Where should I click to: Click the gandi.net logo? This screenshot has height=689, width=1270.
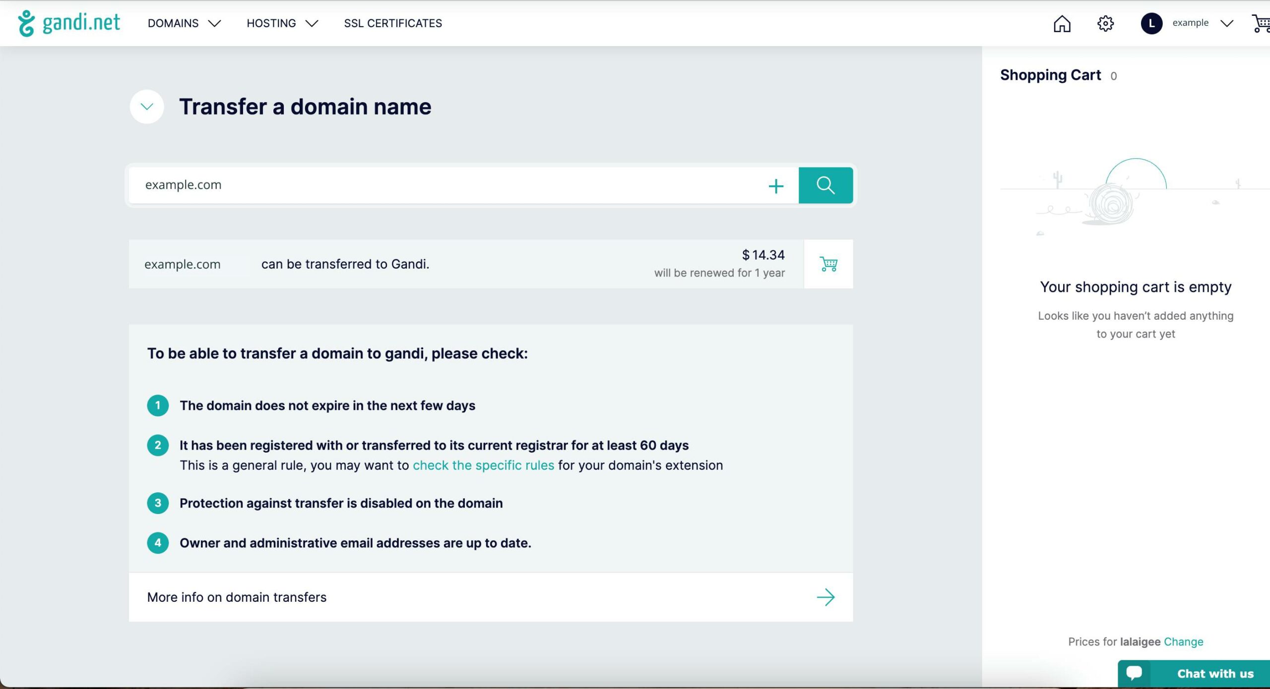tap(69, 23)
